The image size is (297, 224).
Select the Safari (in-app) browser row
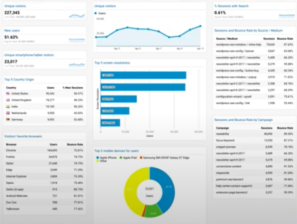click(x=45, y=190)
